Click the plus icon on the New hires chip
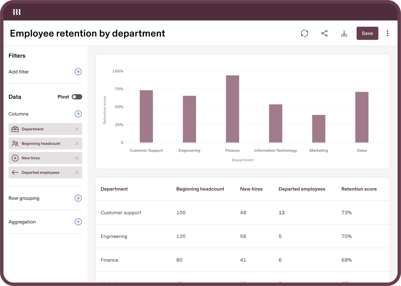 15,158
